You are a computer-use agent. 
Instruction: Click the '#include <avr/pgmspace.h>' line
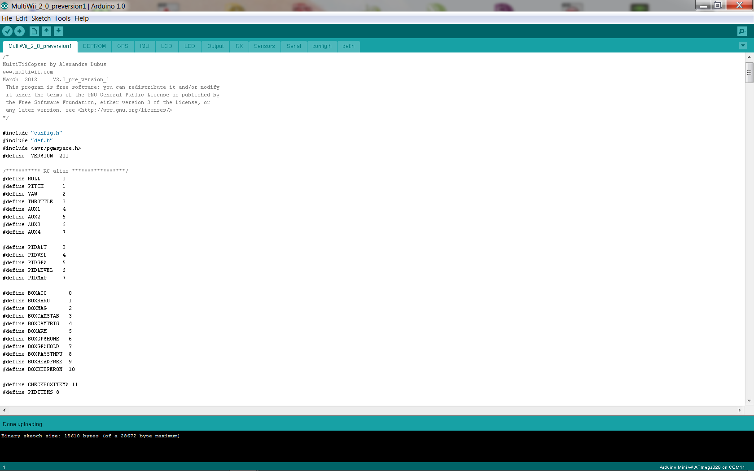point(42,148)
